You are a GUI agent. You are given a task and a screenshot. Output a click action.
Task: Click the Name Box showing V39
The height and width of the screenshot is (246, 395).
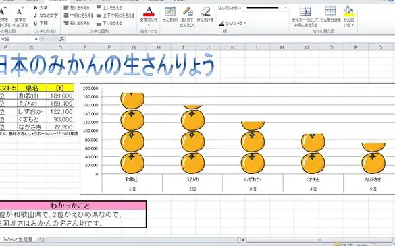click(17, 39)
